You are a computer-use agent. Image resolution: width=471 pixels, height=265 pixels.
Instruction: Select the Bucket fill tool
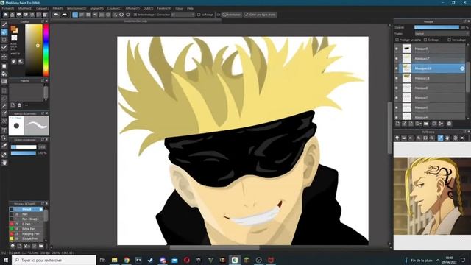[4, 74]
